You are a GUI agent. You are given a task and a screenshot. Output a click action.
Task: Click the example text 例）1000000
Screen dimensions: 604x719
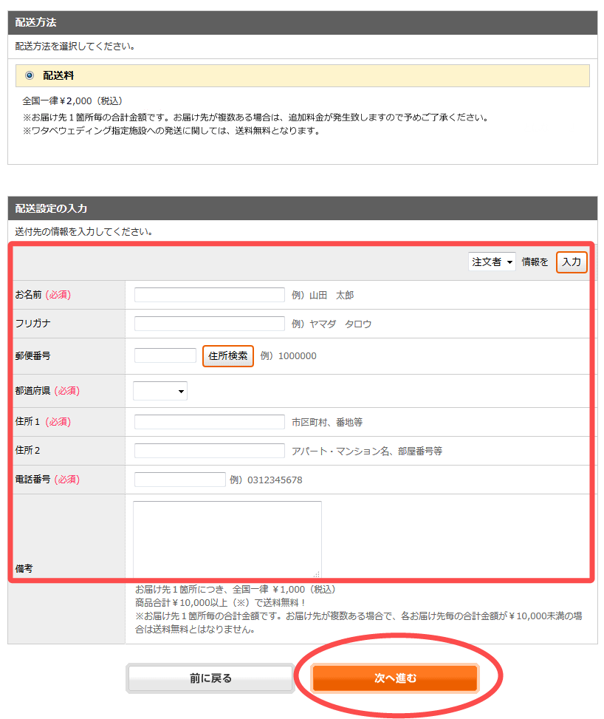tap(288, 356)
